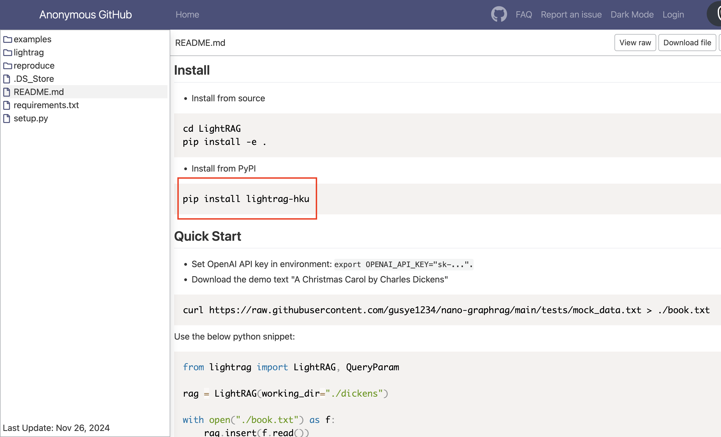Open the Report an issue link
This screenshot has height=437, width=721.
pos(571,14)
